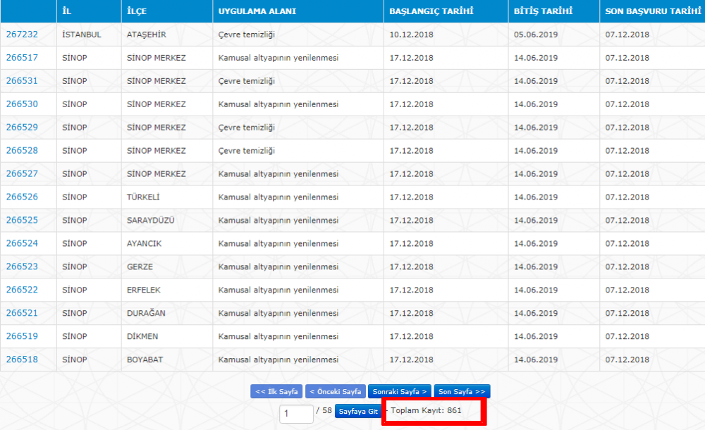
Task: Open record link 266521
Action: pos(22,313)
